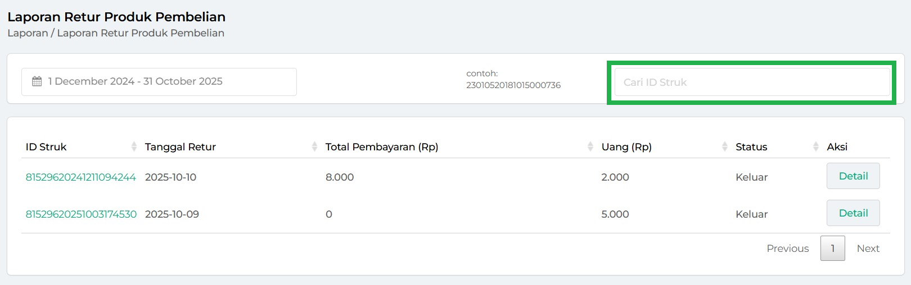Click sort arrows beside Uang (Rp) header

click(724, 146)
